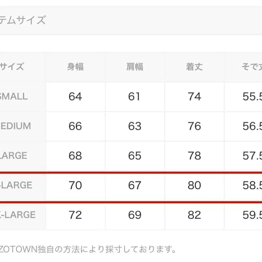The image size is (262, 262).
Task: Click the highlighted row's 肩幅 value 67
Action: coord(135,185)
